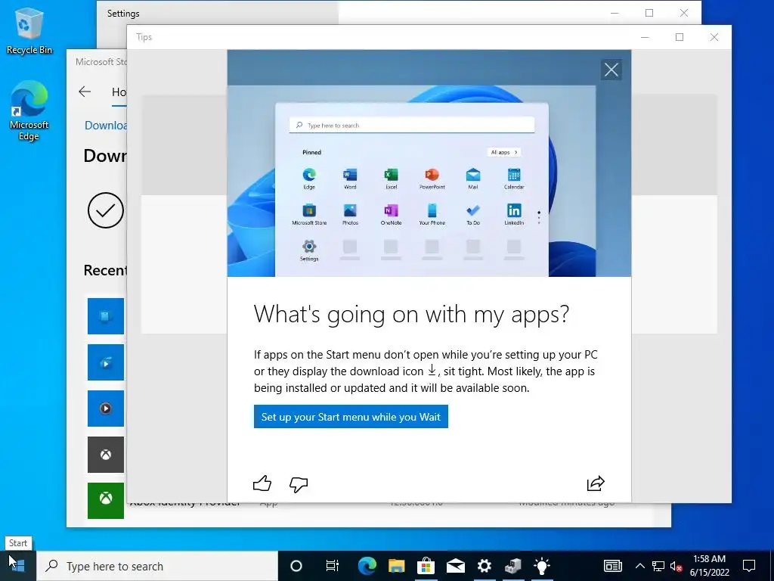Open Task View from the taskbar
Image resolution: width=774 pixels, height=581 pixels.
point(333,566)
